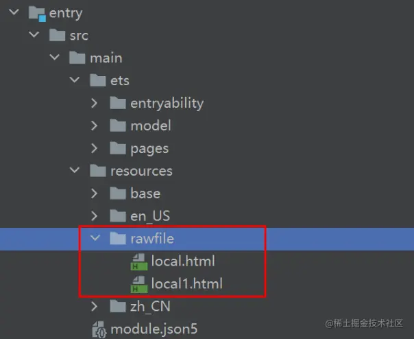Expand the zh_CN folder chevron
The width and height of the screenshot is (414, 339).
[95, 306]
